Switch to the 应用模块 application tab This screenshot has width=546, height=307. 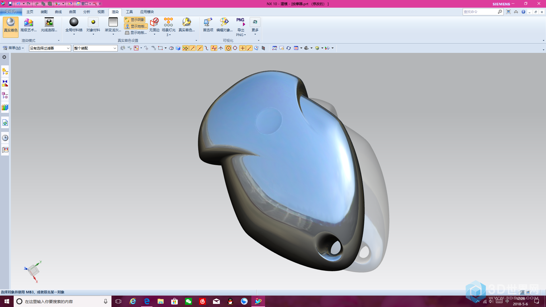147,12
